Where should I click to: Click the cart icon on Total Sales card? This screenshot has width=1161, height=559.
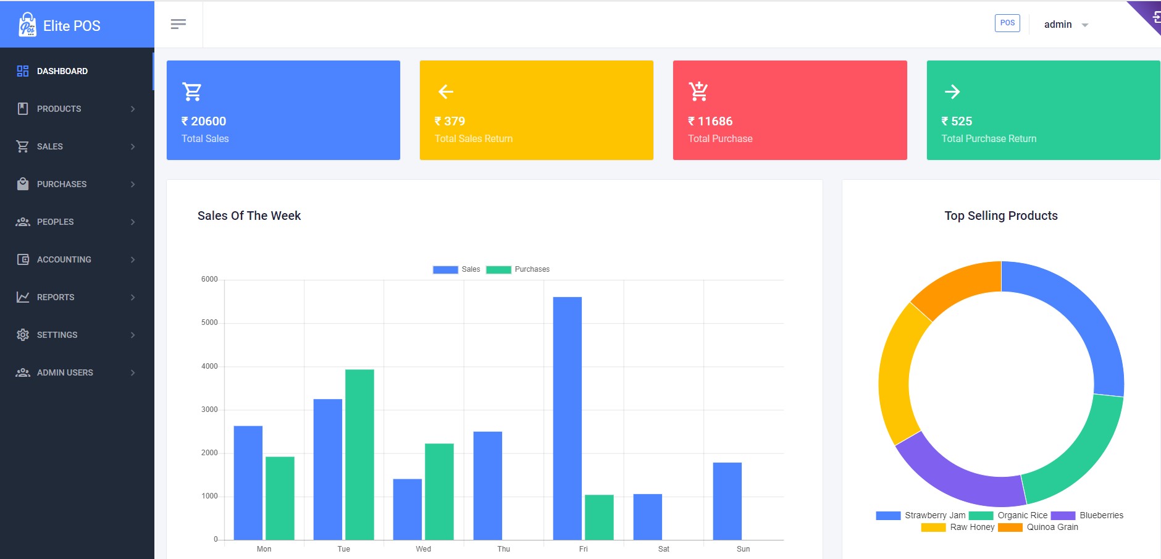pyautogui.click(x=192, y=91)
